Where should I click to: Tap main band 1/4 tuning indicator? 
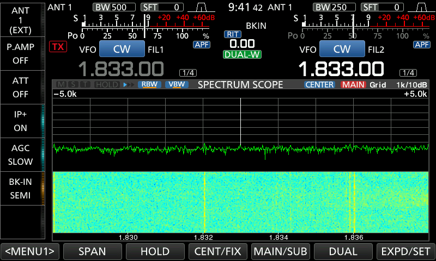click(188, 73)
